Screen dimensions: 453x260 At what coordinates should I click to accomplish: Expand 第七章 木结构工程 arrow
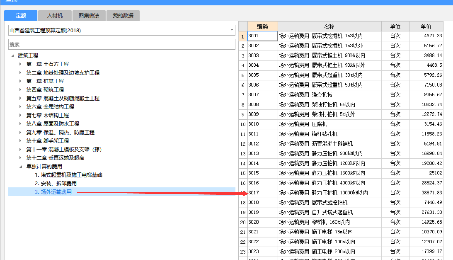coord(20,115)
